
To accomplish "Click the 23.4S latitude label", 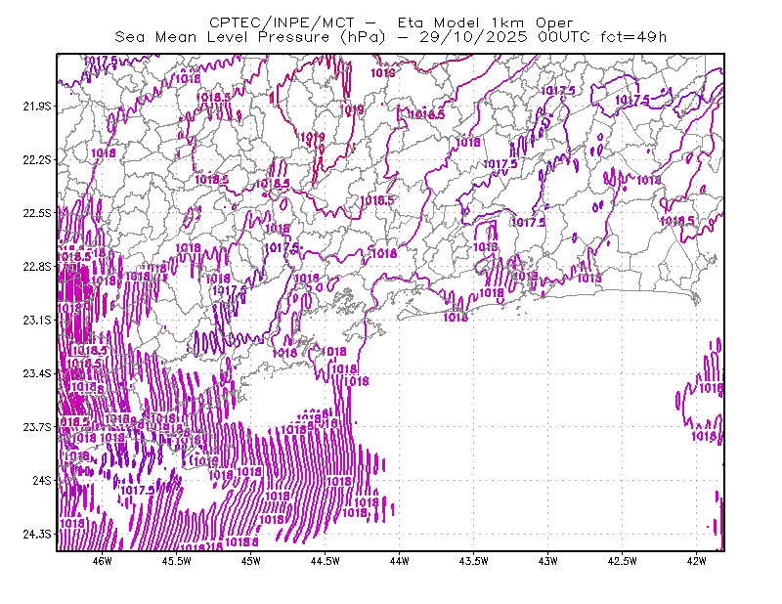I will point(37,373).
